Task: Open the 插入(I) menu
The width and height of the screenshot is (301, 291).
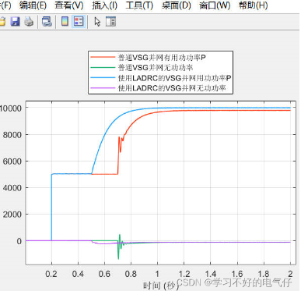Action: [x=104, y=5]
